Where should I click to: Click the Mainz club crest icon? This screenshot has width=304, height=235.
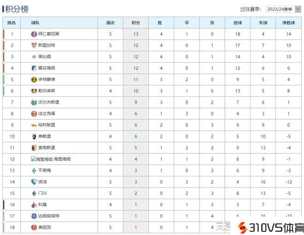[34, 227]
